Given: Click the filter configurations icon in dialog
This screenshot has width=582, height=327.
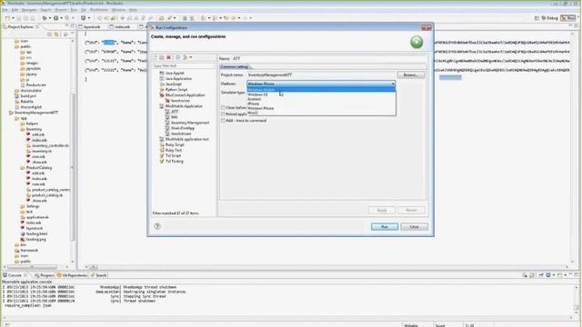Looking at the screenshot, I should click(186, 57).
